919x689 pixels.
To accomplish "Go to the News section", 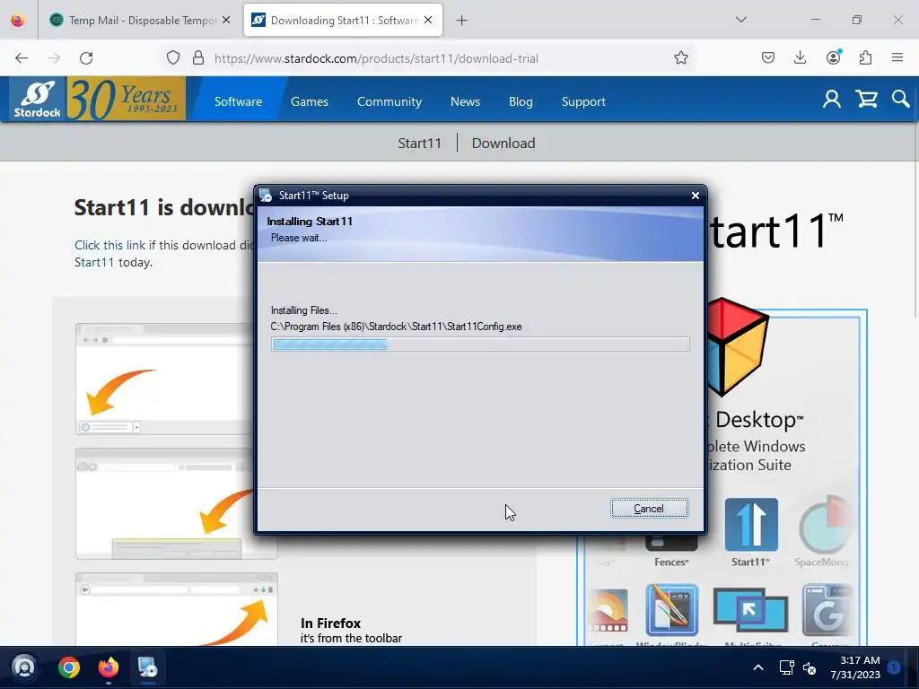I will 465,101.
